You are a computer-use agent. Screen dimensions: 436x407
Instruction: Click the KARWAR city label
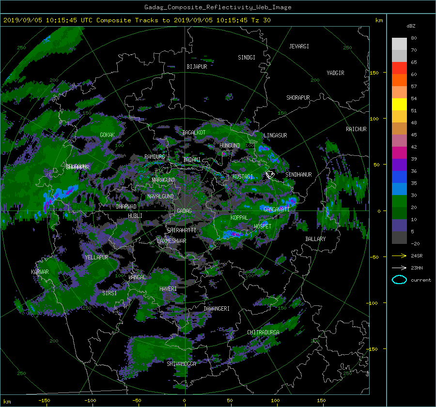coord(40,272)
